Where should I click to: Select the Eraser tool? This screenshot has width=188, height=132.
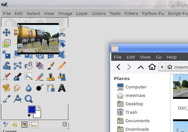coord(40,77)
